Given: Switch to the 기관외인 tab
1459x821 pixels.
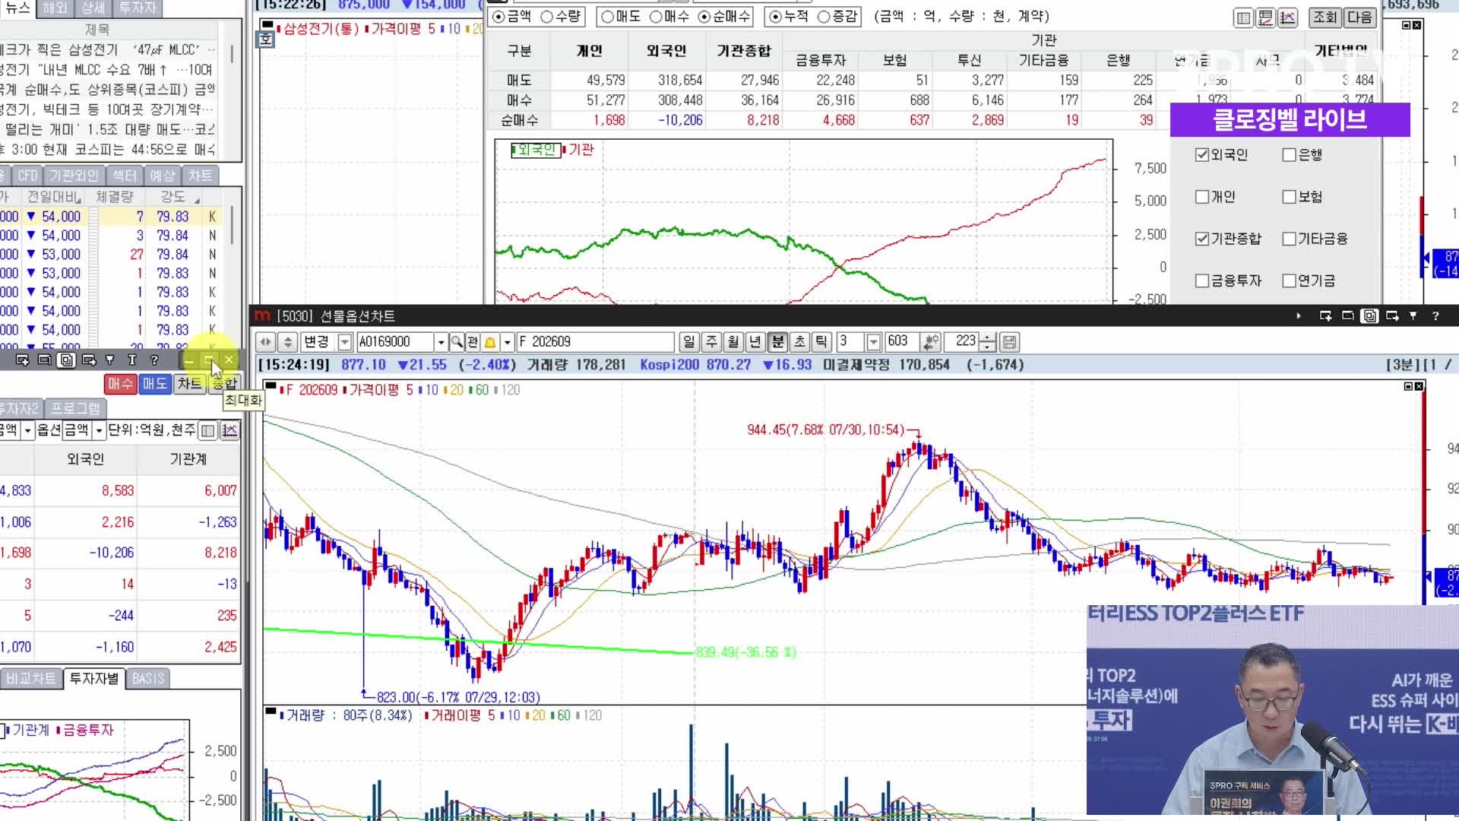Looking at the screenshot, I should click(x=74, y=176).
